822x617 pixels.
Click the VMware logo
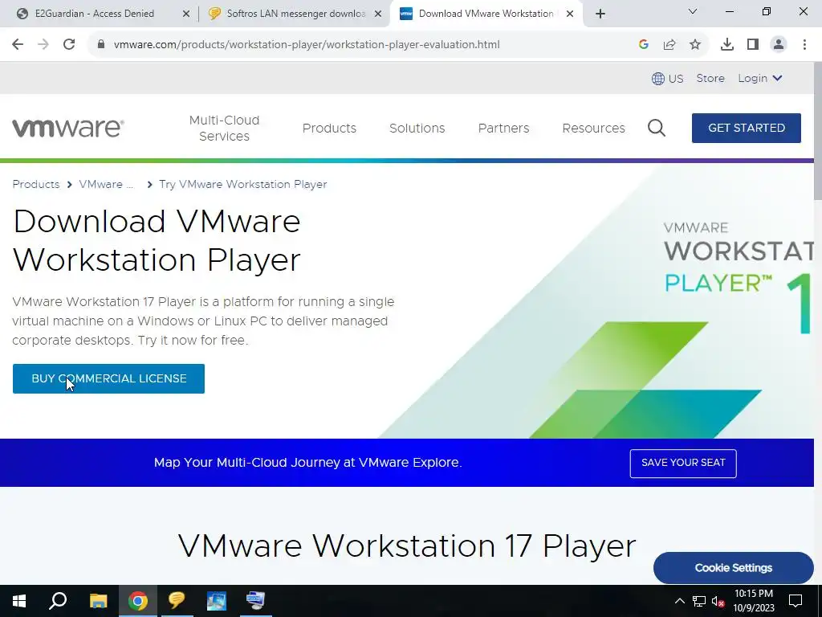coord(68,128)
